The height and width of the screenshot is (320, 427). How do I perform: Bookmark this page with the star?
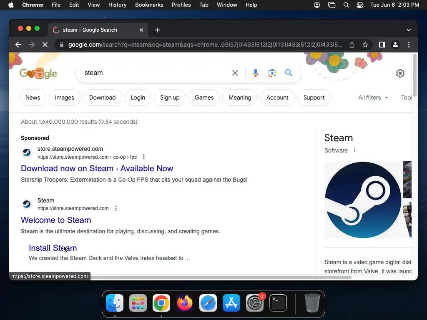(365, 45)
